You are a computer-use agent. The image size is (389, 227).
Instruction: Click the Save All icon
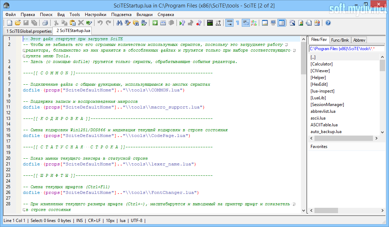click(34, 23)
